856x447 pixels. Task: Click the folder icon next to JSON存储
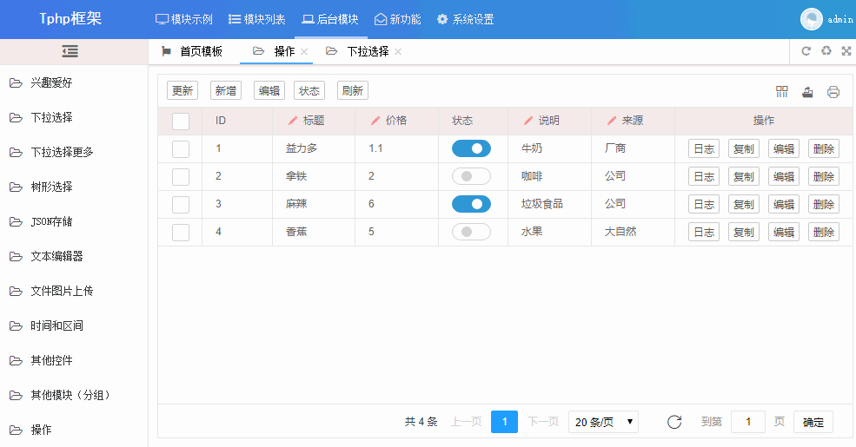pos(16,222)
